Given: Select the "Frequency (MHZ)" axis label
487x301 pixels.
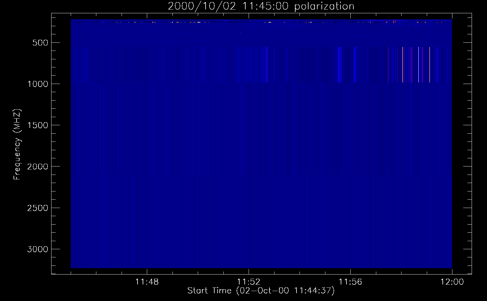Looking at the screenshot, I should point(17,144).
